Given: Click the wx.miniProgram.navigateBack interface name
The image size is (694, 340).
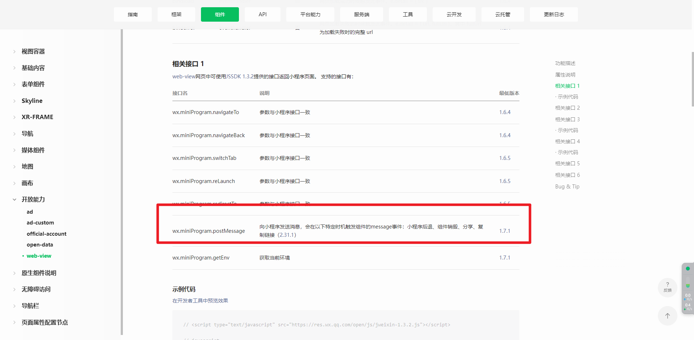Looking at the screenshot, I should 209,135.
